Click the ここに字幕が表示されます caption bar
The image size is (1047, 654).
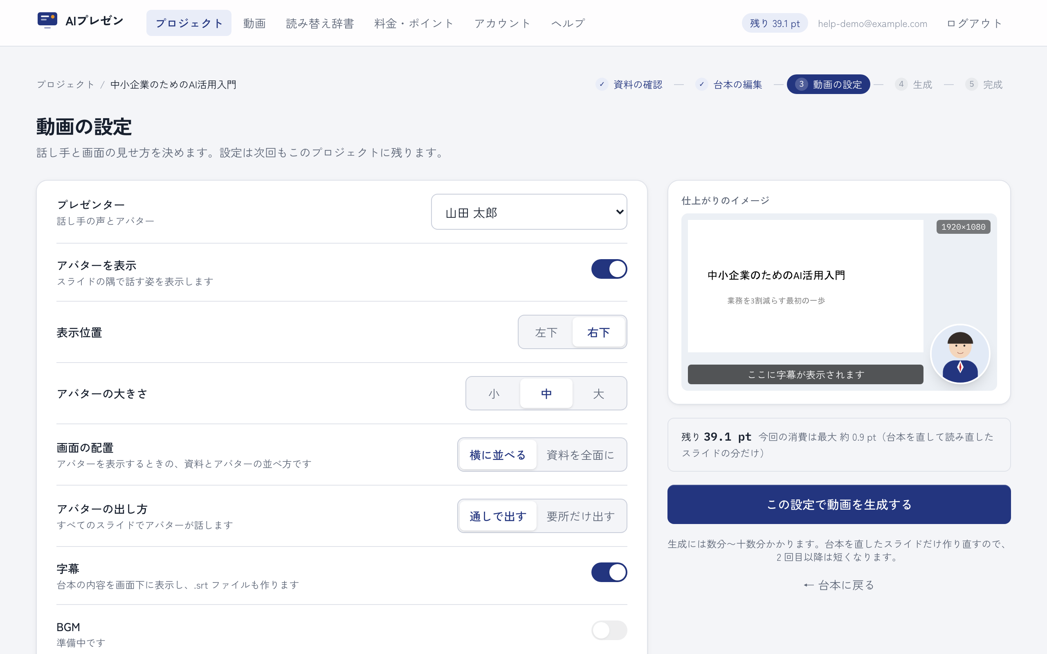pos(805,374)
